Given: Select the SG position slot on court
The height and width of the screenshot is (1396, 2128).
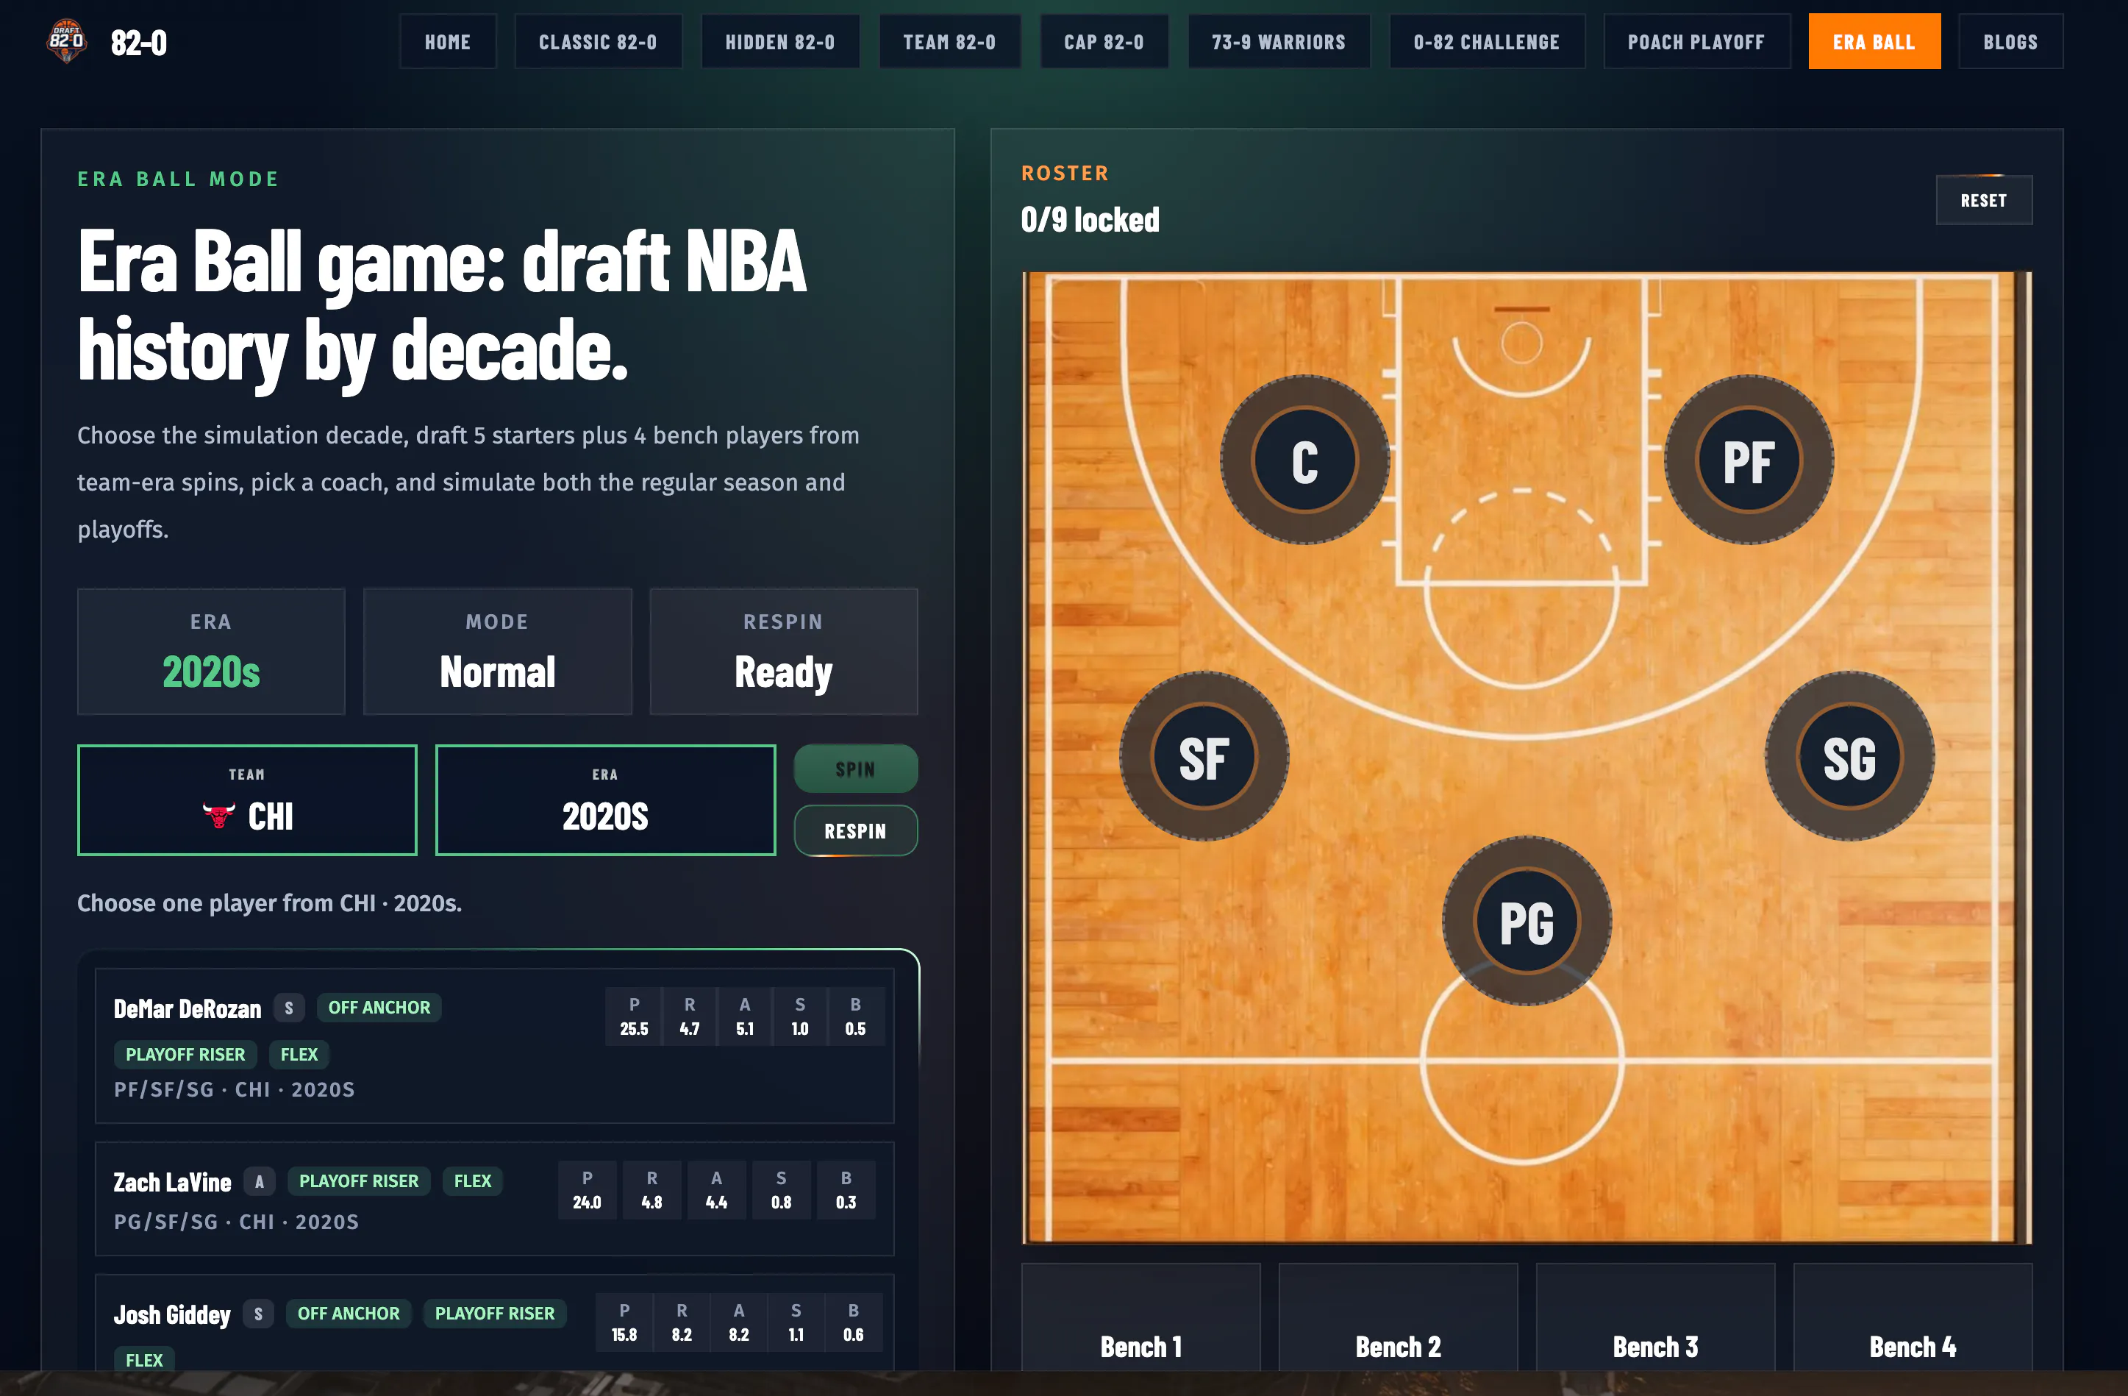Looking at the screenshot, I should [1849, 757].
